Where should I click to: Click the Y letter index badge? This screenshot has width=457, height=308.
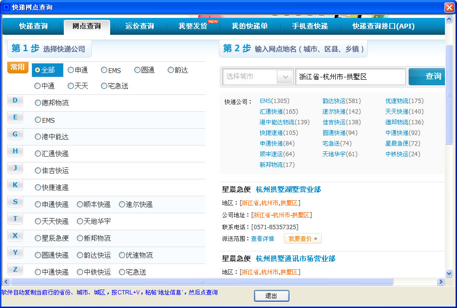15,252
